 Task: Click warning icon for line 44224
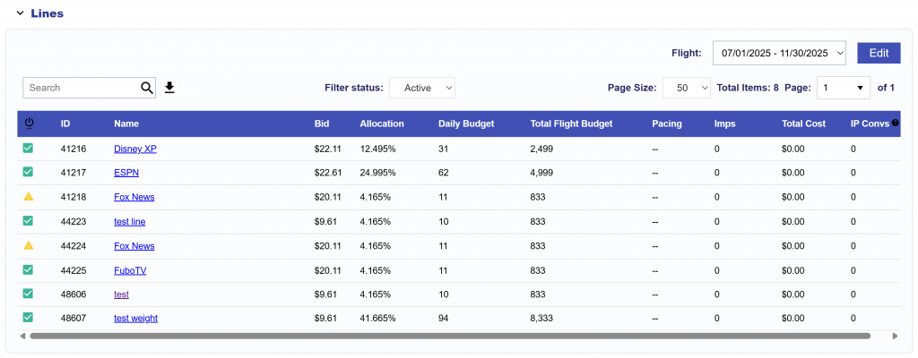pyautogui.click(x=29, y=245)
